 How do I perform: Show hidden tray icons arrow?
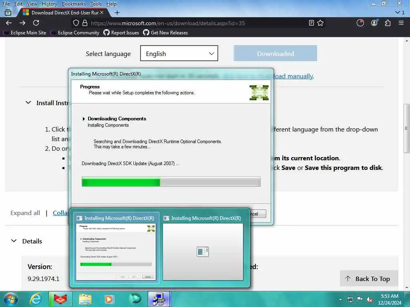340,300
